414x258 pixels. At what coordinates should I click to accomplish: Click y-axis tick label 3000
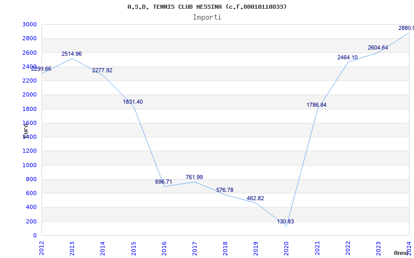[29, 24]
